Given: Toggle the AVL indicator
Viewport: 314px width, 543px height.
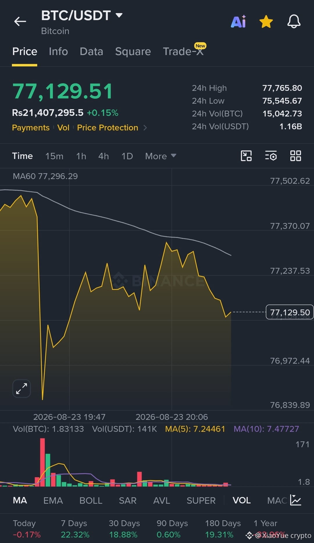Looking at the screenshot, I should (162, 500).
